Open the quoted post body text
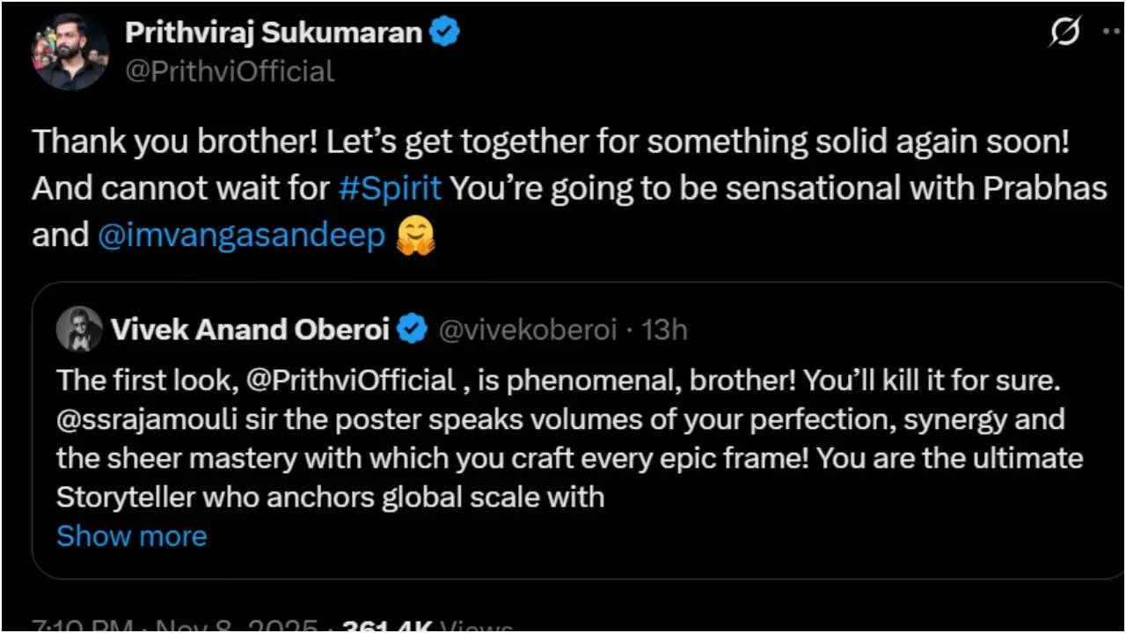The image size is (1126, 633). 563,458
